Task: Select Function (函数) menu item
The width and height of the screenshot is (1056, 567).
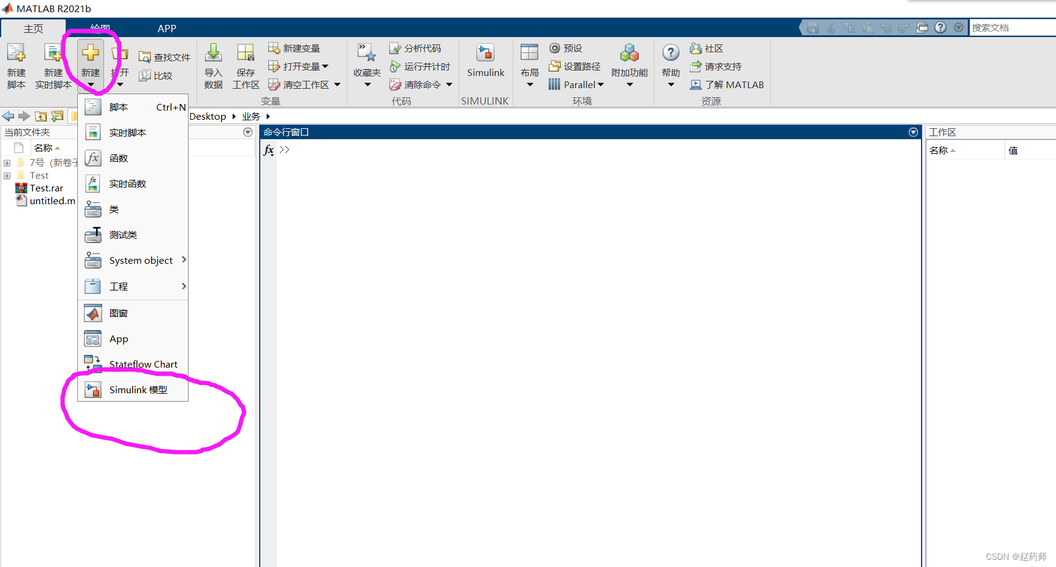Action: (x=133, y=158)
